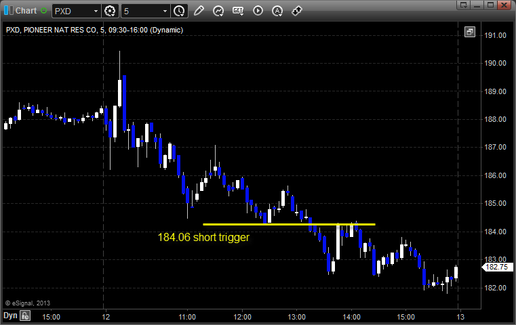The width and height of the screenshot is (516, 325).
Task: Open the time template clock menu
Action: coord(180,12)
